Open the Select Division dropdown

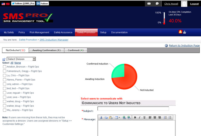(21, 59)
